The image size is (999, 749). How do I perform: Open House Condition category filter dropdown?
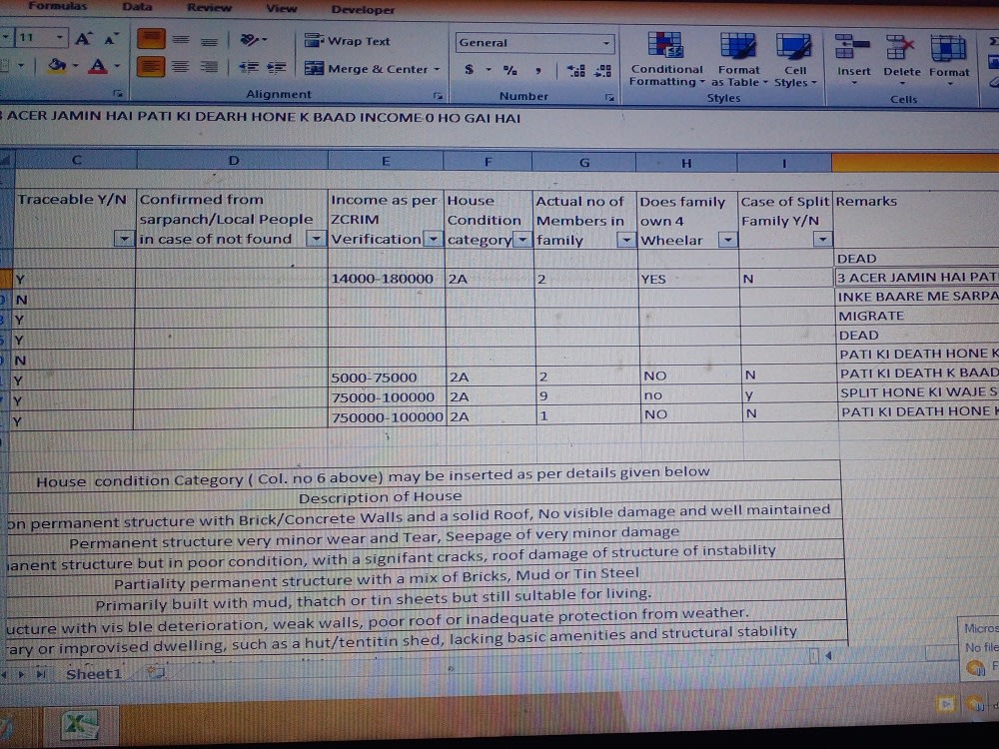click(522, 240)
